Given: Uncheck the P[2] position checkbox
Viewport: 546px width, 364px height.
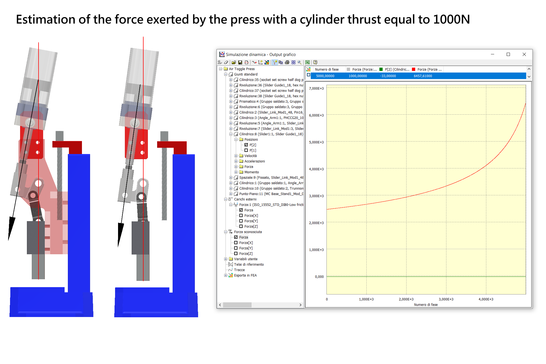Looking at the screenshot, I should click(246, 145).
